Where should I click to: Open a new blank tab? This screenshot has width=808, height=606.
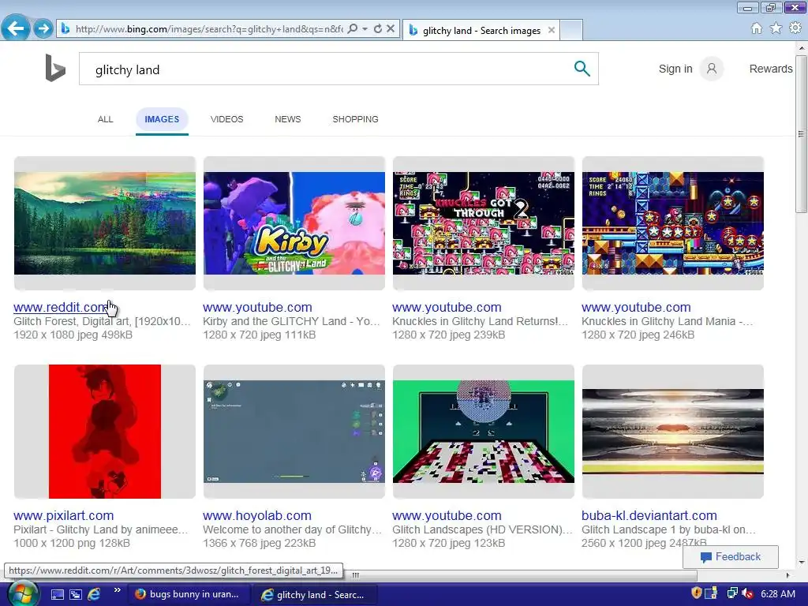point(571,31)
